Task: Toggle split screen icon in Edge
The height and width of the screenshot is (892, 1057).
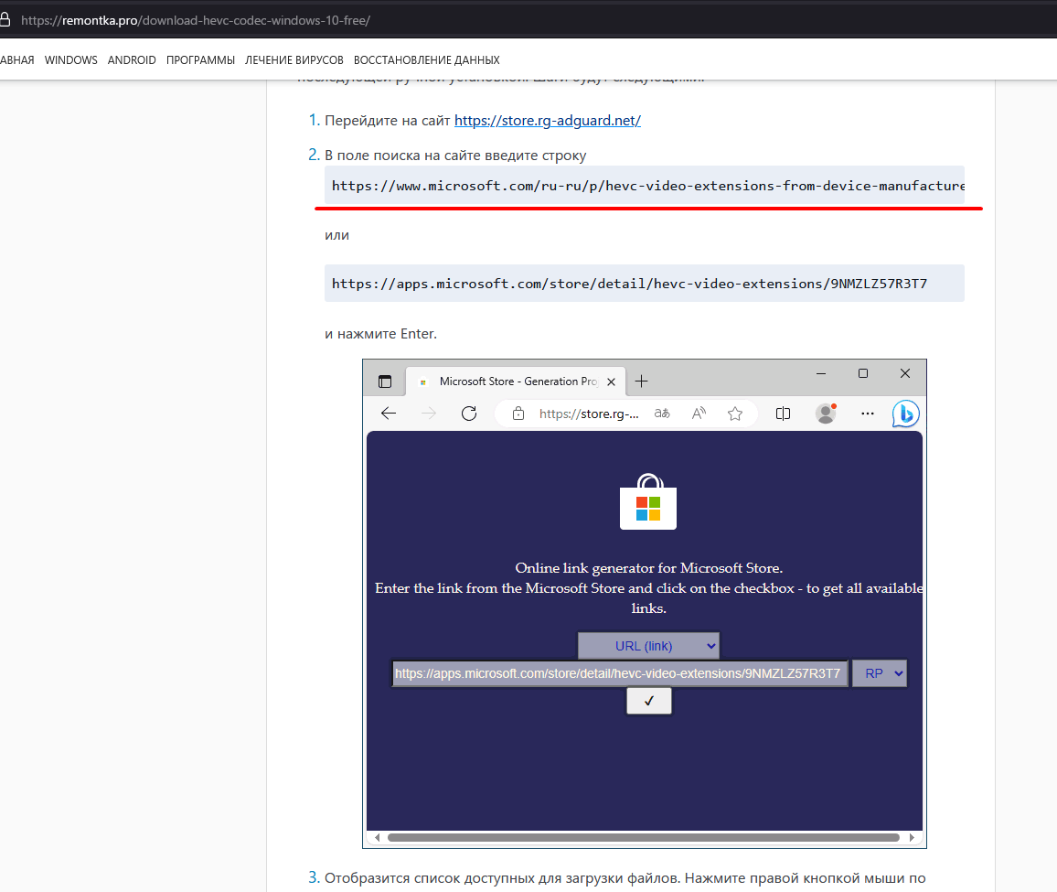Action: coord(783,414)
